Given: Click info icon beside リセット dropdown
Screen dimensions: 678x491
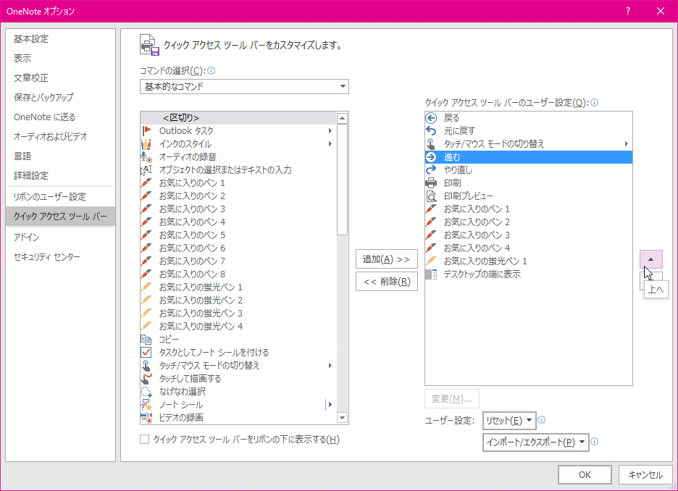Looking at the screenshot, I should pyautogui.click(x=541, y=420).
